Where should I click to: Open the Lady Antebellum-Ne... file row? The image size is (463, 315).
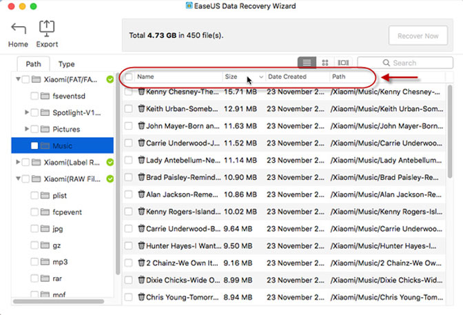284,160
